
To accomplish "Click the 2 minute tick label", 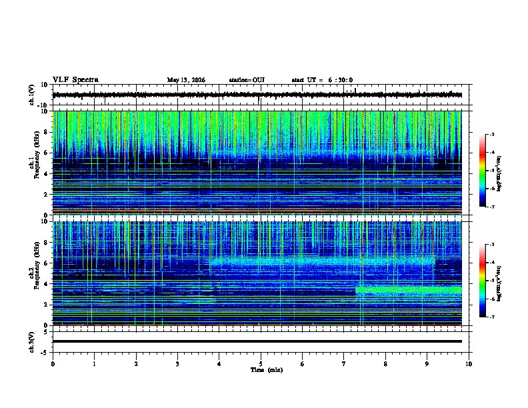I will tap(136, 364).
